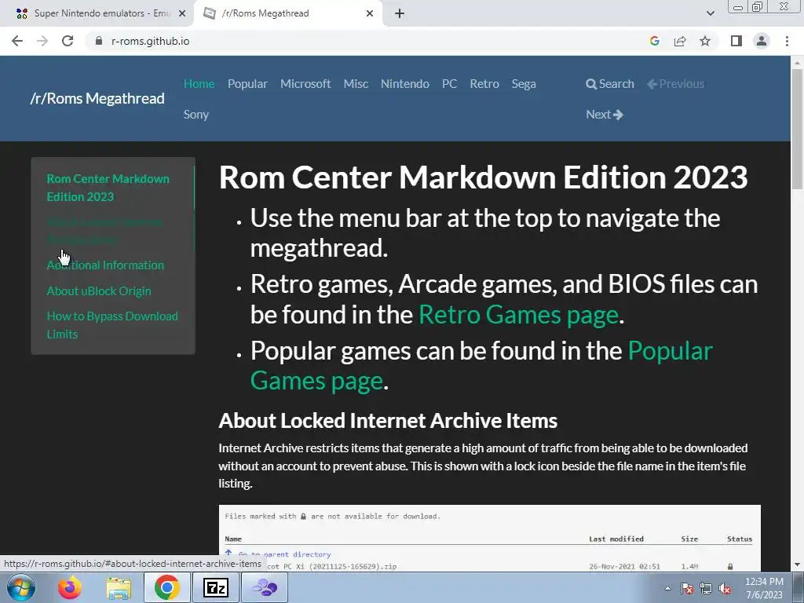This screenshot has width=804, height=603.
Task: Open Google search side icon in address bar
Action: coord(654,41)
